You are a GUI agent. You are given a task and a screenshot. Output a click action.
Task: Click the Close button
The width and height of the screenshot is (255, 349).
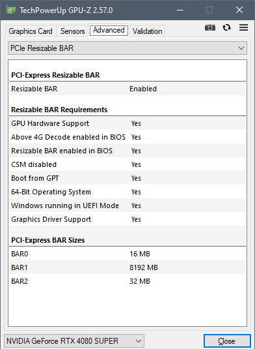227,341
